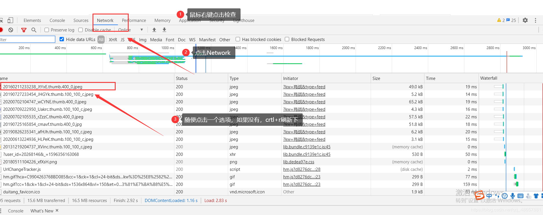Sort by the Initiator column header
The image size is (543, 215).
(326, 78)
